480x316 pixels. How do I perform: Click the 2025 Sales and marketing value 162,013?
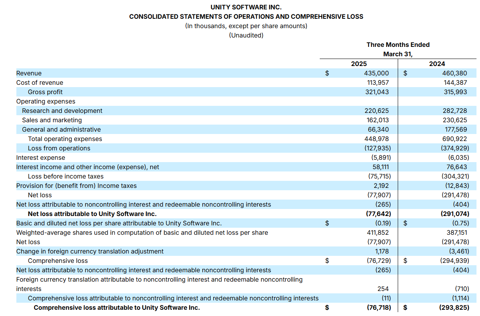click(376, 120)
